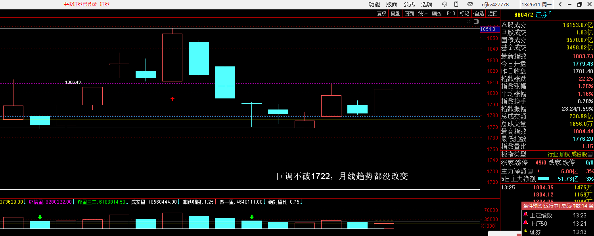Click the grid icon next to 成份股
This screenshot has width=594, height=236.
pos(590,154)
